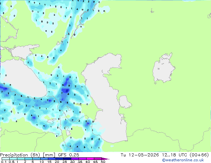Click the '25' legend scale label
Viewport: 211px width, 163px height.
(65, 162)
